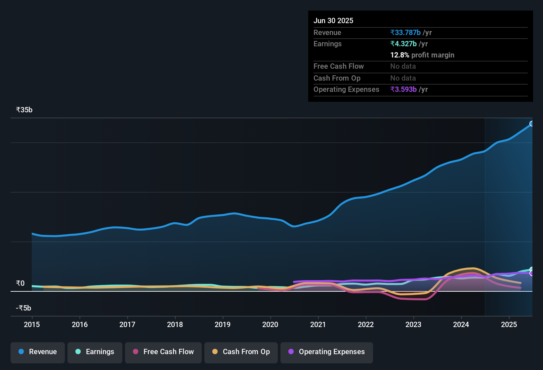Click the 2015 label on the x-axis
Viewport: 543px width, 370px height.
[x=32, y=324]
